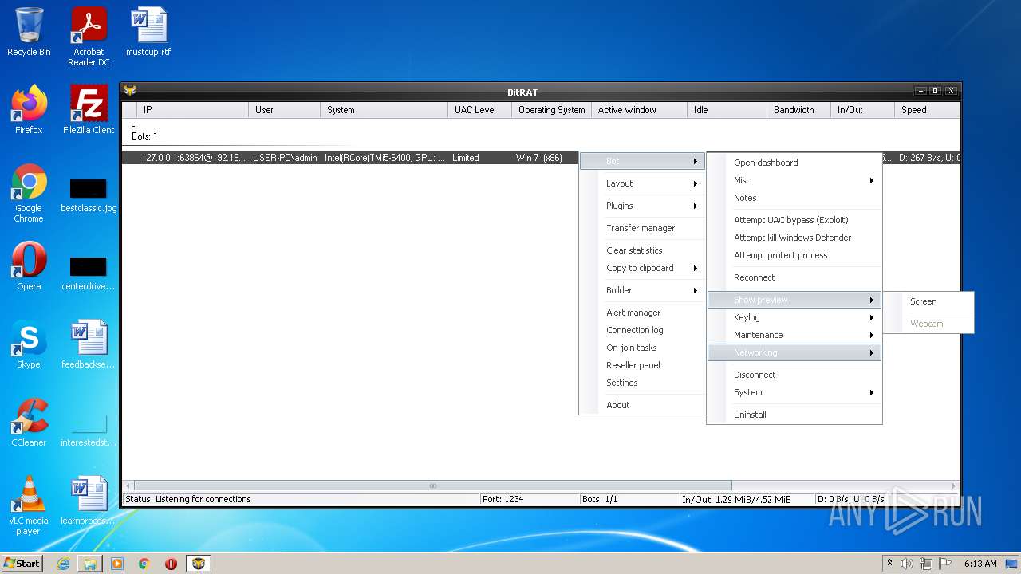Viewport: 1021px width, 574px height.
Task: Show hidden tray icons arrow
Action: (889, 564)
